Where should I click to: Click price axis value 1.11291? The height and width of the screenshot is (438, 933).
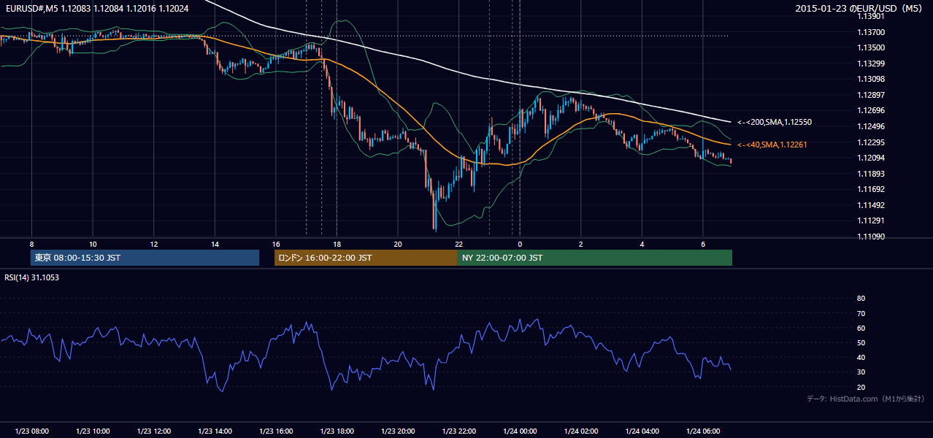(x=871, y=220)
